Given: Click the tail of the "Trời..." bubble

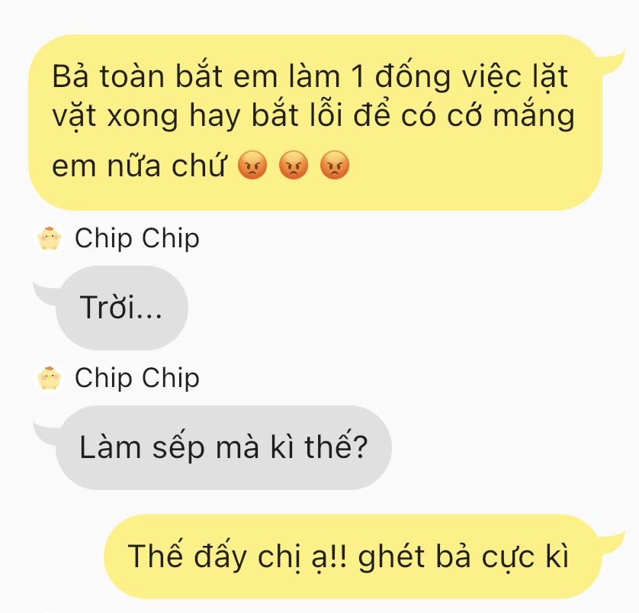Looking at the screenshot, I should click(46, 293).
